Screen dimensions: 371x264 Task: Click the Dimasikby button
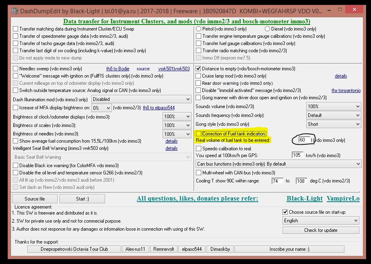pos(220,249)
